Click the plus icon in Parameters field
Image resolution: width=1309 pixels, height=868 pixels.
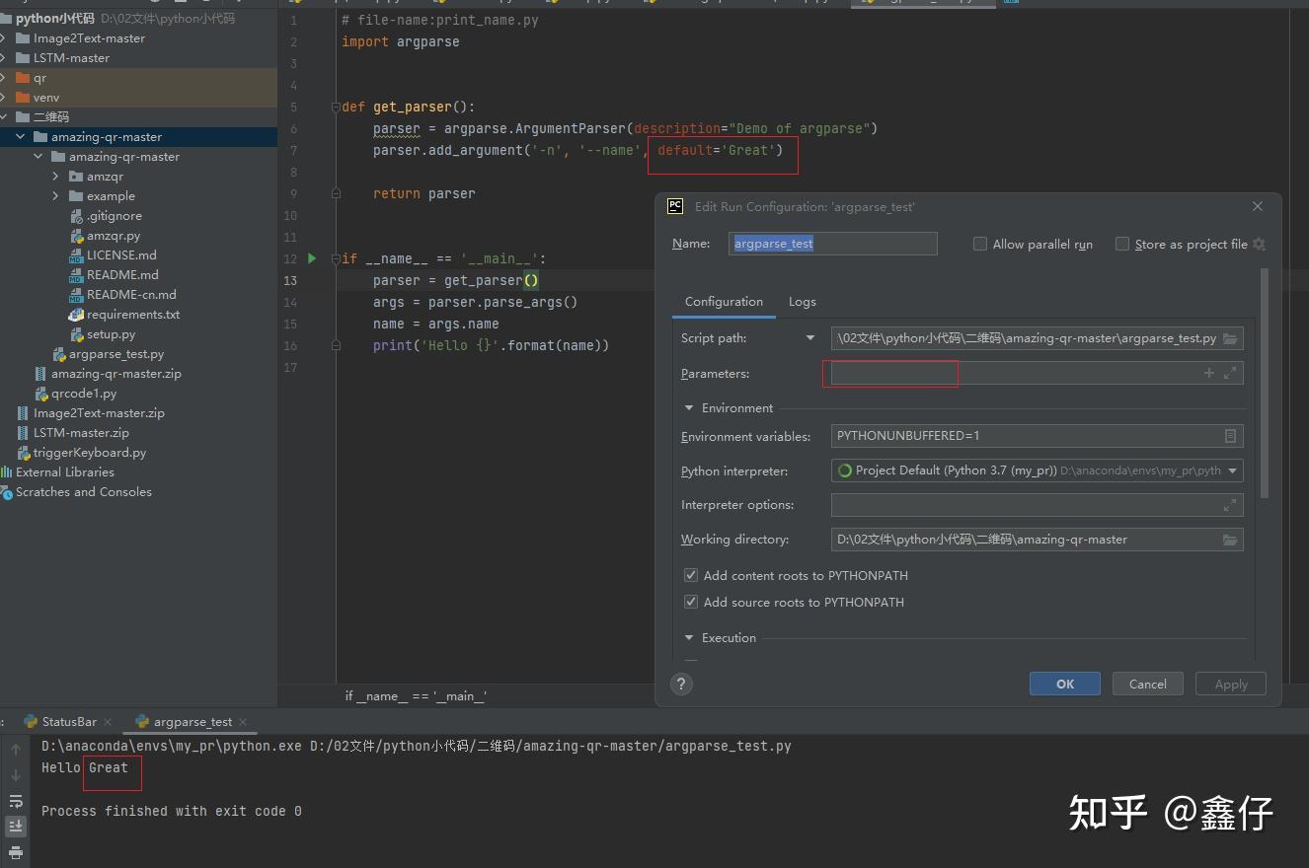1209,373
